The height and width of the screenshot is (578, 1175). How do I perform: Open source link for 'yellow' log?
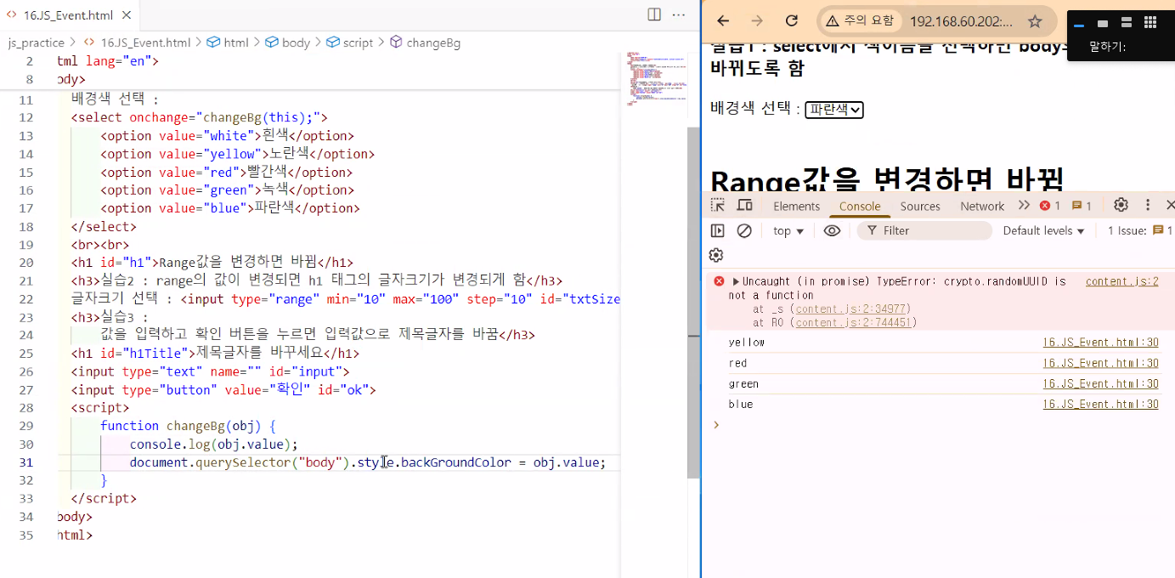click(x=1100, y=342)
